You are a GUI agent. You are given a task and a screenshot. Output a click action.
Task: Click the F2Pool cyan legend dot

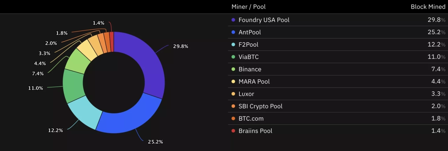[233, 45]
